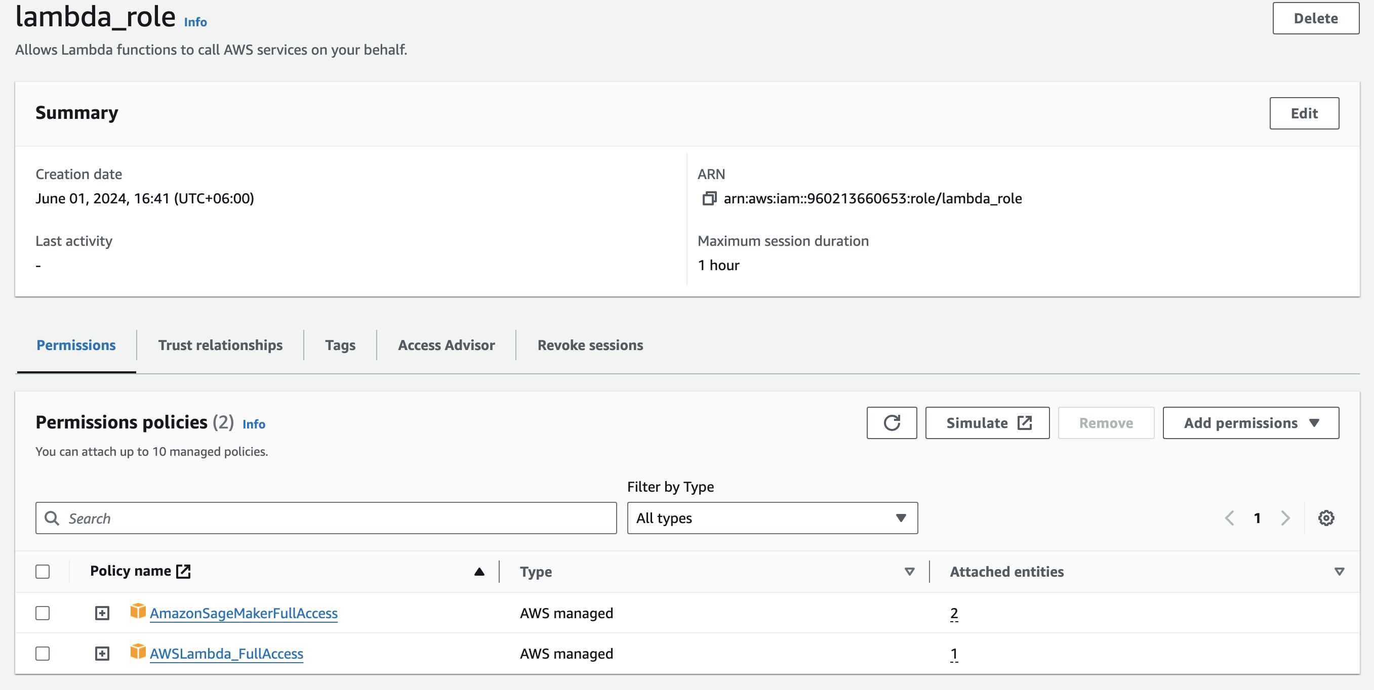The width and height of the screenshot is (1374, 690).
Task: Click the AWSLambda_FullAccess policy cube icon
Action: [138, 651]
